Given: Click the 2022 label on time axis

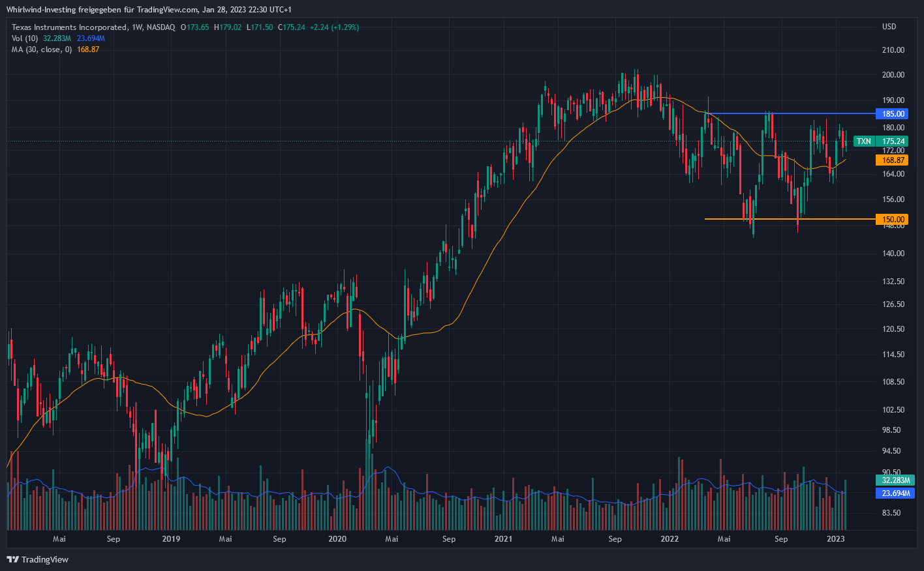Looking at the screenshot, I should pos(670,539).
